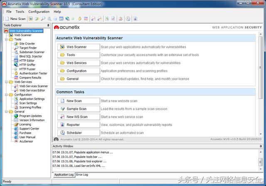The image size is (266, 186).
Task: Click Web Scanner button in main panel
Action: pos(79,47)
